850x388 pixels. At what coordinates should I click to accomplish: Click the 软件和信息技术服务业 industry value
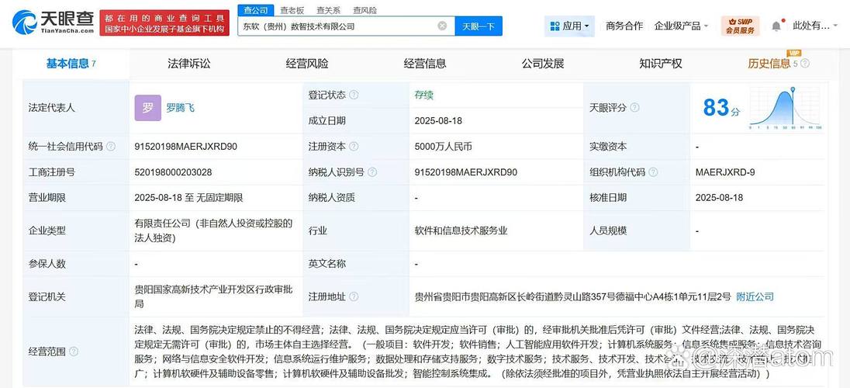pyautogui.click(x=461, y=230)
